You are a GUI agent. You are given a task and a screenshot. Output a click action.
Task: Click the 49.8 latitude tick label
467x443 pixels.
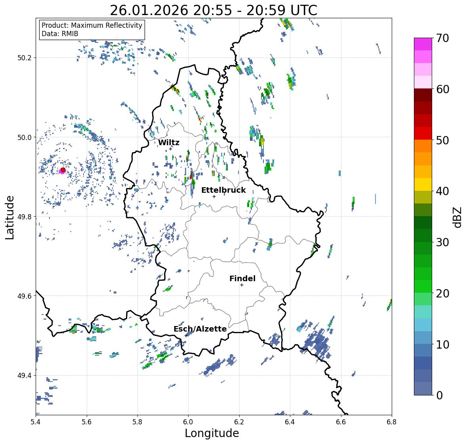(x=25, y=217)
